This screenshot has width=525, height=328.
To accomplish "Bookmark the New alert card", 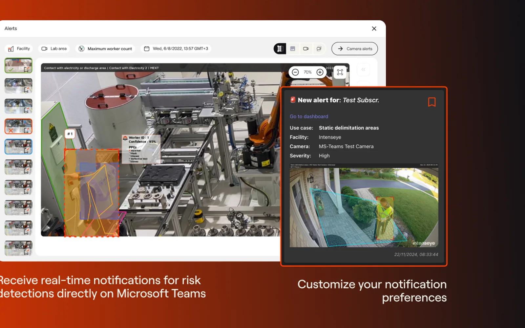I will click(x=432, y=102).
